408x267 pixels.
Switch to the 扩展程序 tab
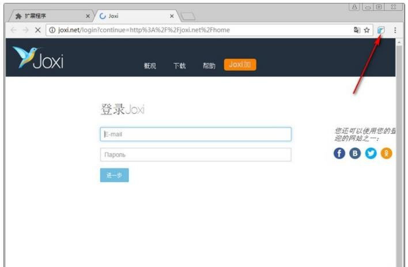click(51, 16)
